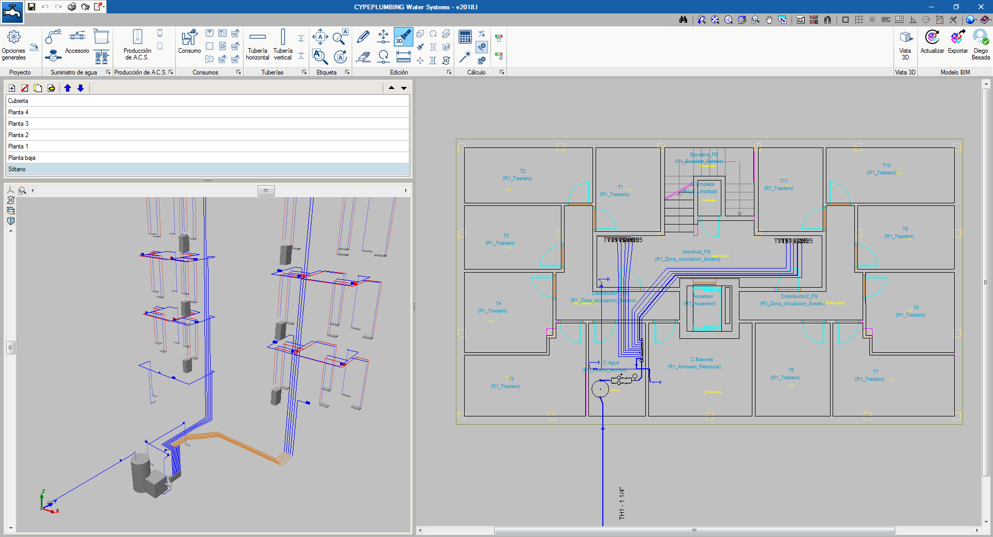
Task: Click the magic wand calculation tool
Action: point(465,56)
